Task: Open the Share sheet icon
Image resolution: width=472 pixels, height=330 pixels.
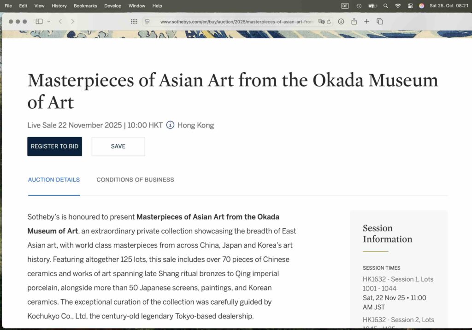Action: coord(354,22)
